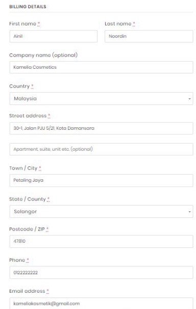The image size is (196, 309).
Task: Click the Town / City field with Petaling Jaya
Action: click(x=101, y=180)
